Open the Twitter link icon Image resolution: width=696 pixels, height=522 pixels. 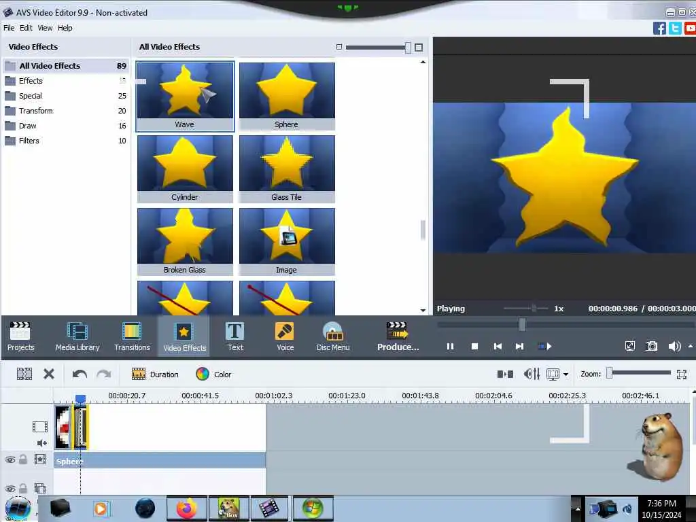[x=675, y=29]
